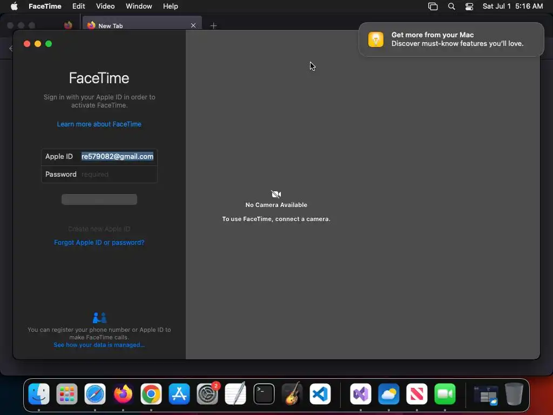Click 'No Camera Available' text

pos(276,205)
